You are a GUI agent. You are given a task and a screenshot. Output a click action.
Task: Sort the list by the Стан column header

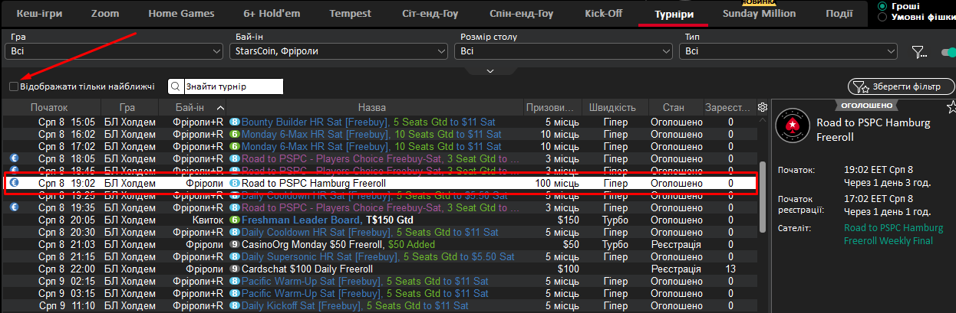(674, 107)
